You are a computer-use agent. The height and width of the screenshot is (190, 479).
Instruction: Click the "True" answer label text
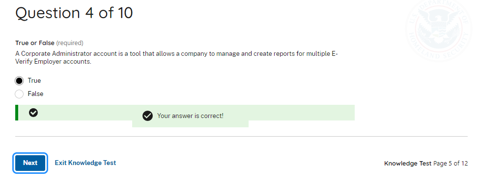(34, 81)
